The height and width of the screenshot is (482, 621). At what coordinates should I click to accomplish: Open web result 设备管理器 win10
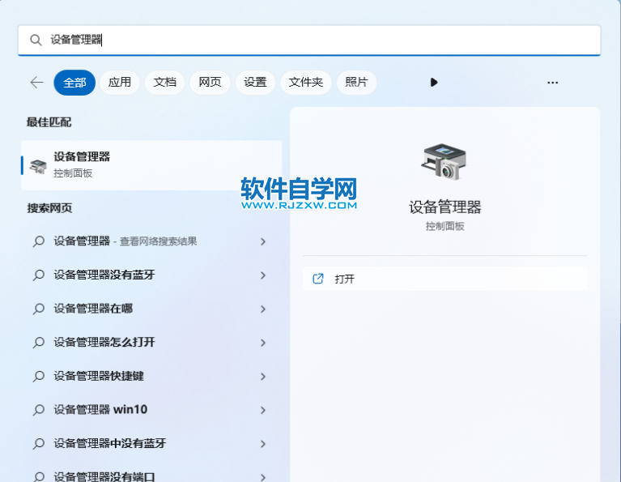(100, 410)
